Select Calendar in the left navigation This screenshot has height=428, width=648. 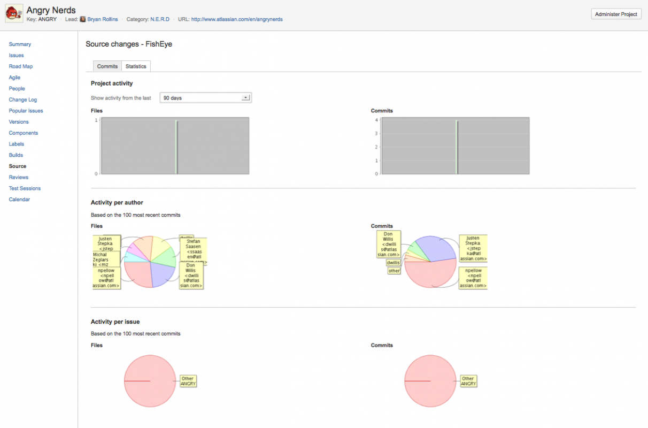tap(19, 200)
